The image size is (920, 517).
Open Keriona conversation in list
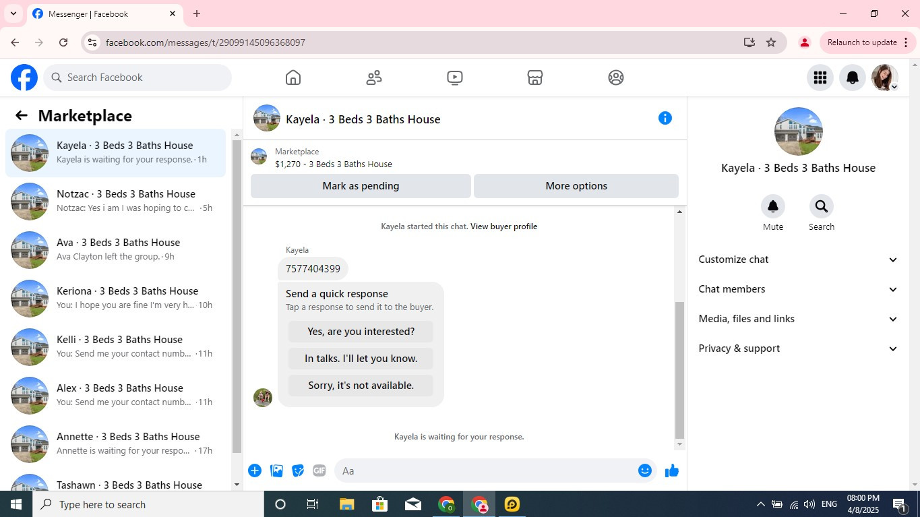(x=115, y=299)
